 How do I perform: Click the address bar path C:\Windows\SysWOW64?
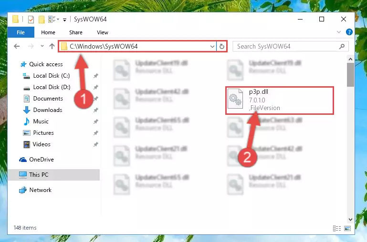pyautogui.click(x=104, y=46)
